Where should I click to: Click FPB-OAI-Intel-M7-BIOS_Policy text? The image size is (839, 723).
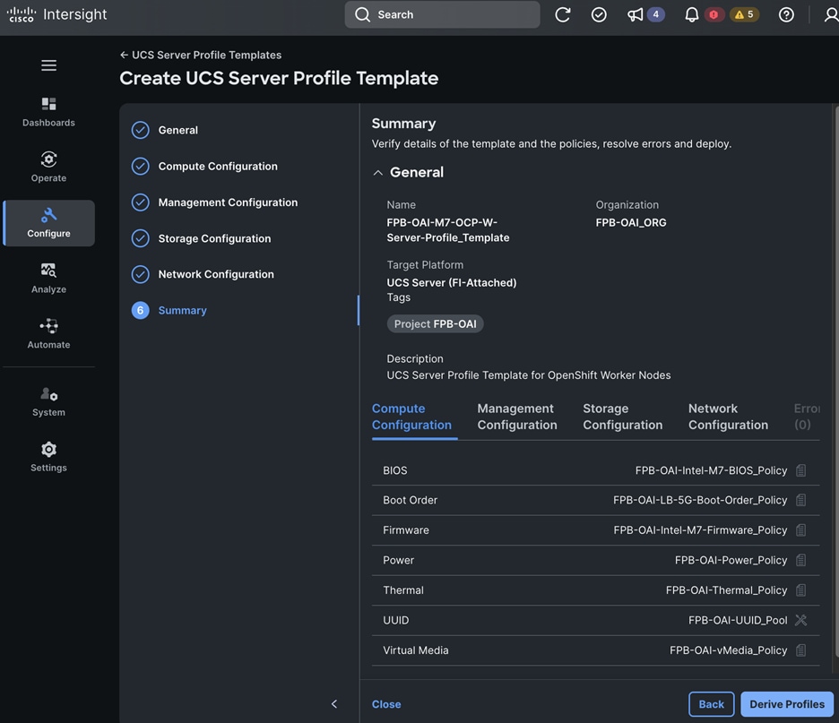click(x=711, y=470)
